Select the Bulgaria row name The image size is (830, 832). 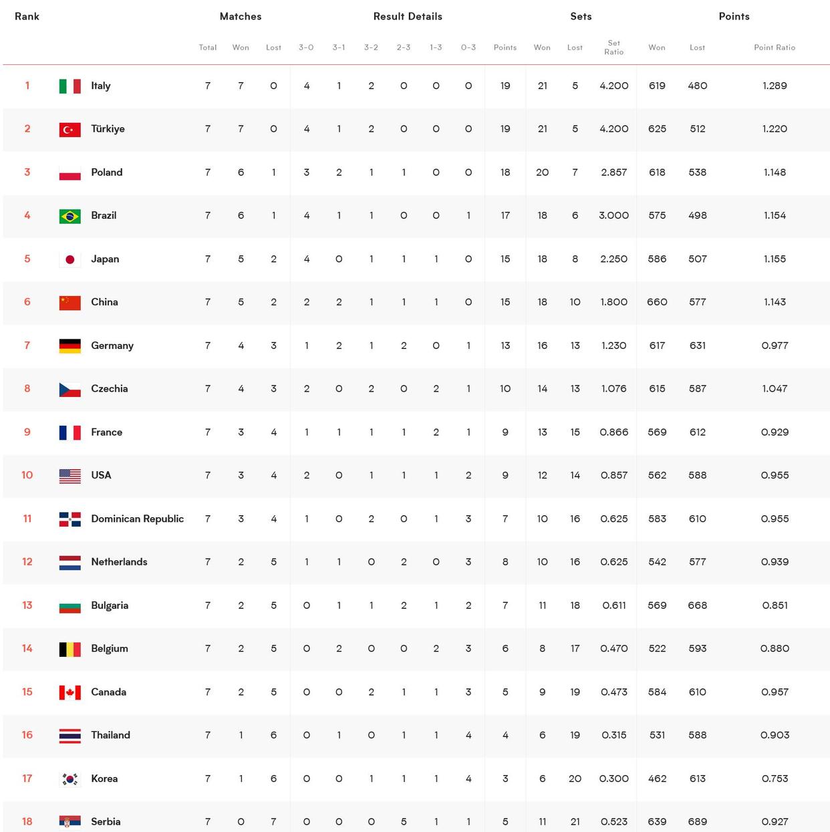coord(110,605)
